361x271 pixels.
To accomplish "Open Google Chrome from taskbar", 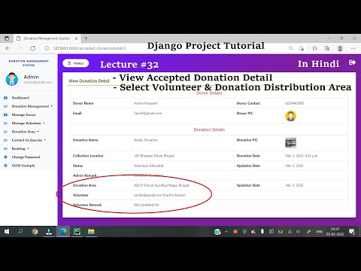I will pyautogui.click(x=35, y=231).
